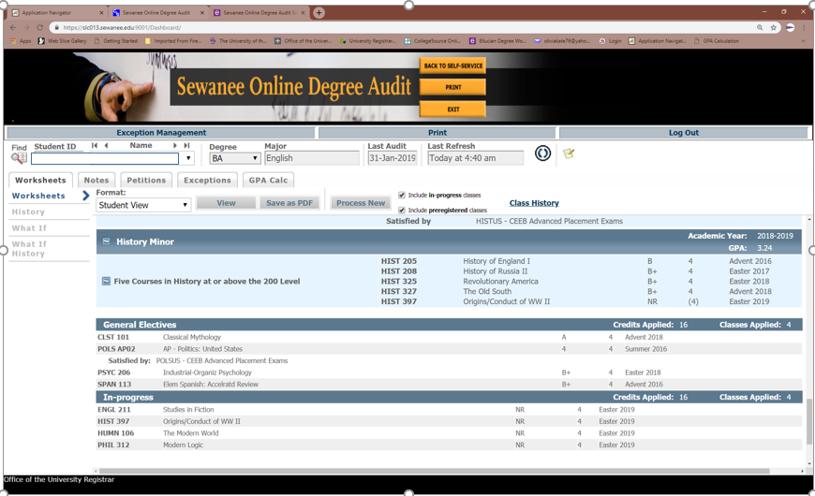Go to the last student record arrow
Image resolution: width=815 pixels, height=496 pixels.
pos(186,146)
